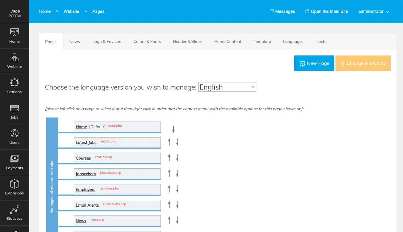The image size is (403, 232).
Task: Select the Email Alerts page entry
Action: pos(117,205)
